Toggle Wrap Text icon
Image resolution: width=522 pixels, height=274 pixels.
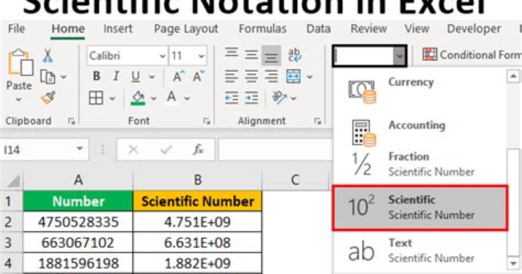pos(294,55)
